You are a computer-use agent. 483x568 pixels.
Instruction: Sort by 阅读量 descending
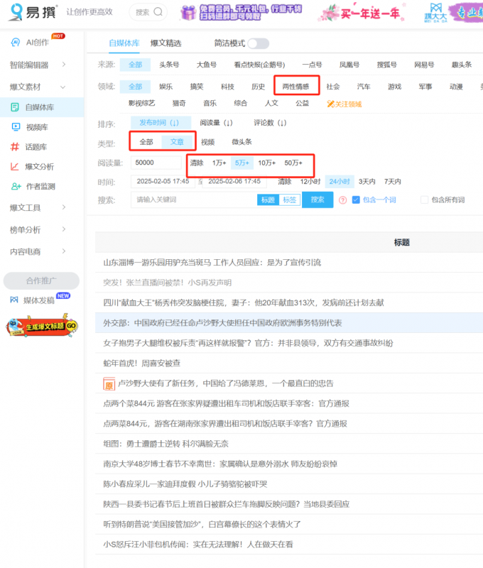[x=217, y=123]
